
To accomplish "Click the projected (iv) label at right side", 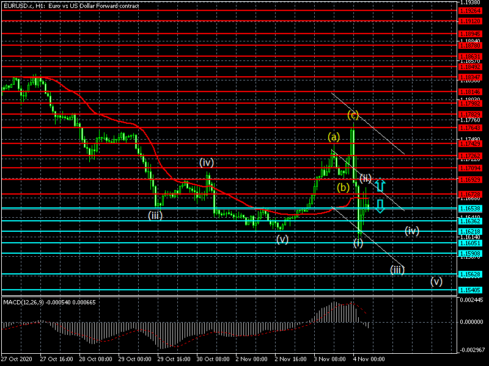I will tap(411, 231).
